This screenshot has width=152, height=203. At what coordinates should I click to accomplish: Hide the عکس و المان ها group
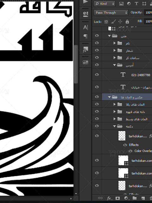click(97, 97)
